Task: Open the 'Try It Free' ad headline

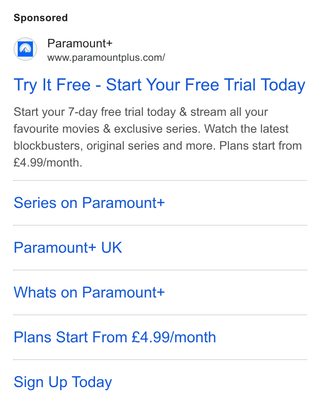Action: [159, 85]
